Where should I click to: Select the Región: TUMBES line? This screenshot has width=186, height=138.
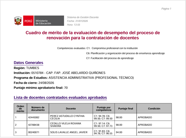pos(27,68)
